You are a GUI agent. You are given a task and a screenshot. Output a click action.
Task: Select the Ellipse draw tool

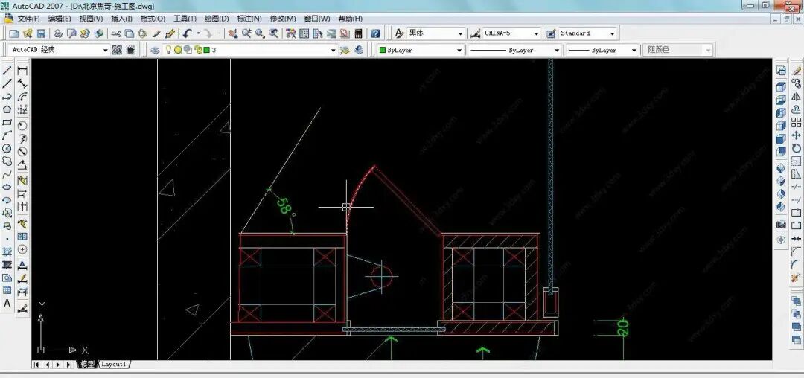7,187
